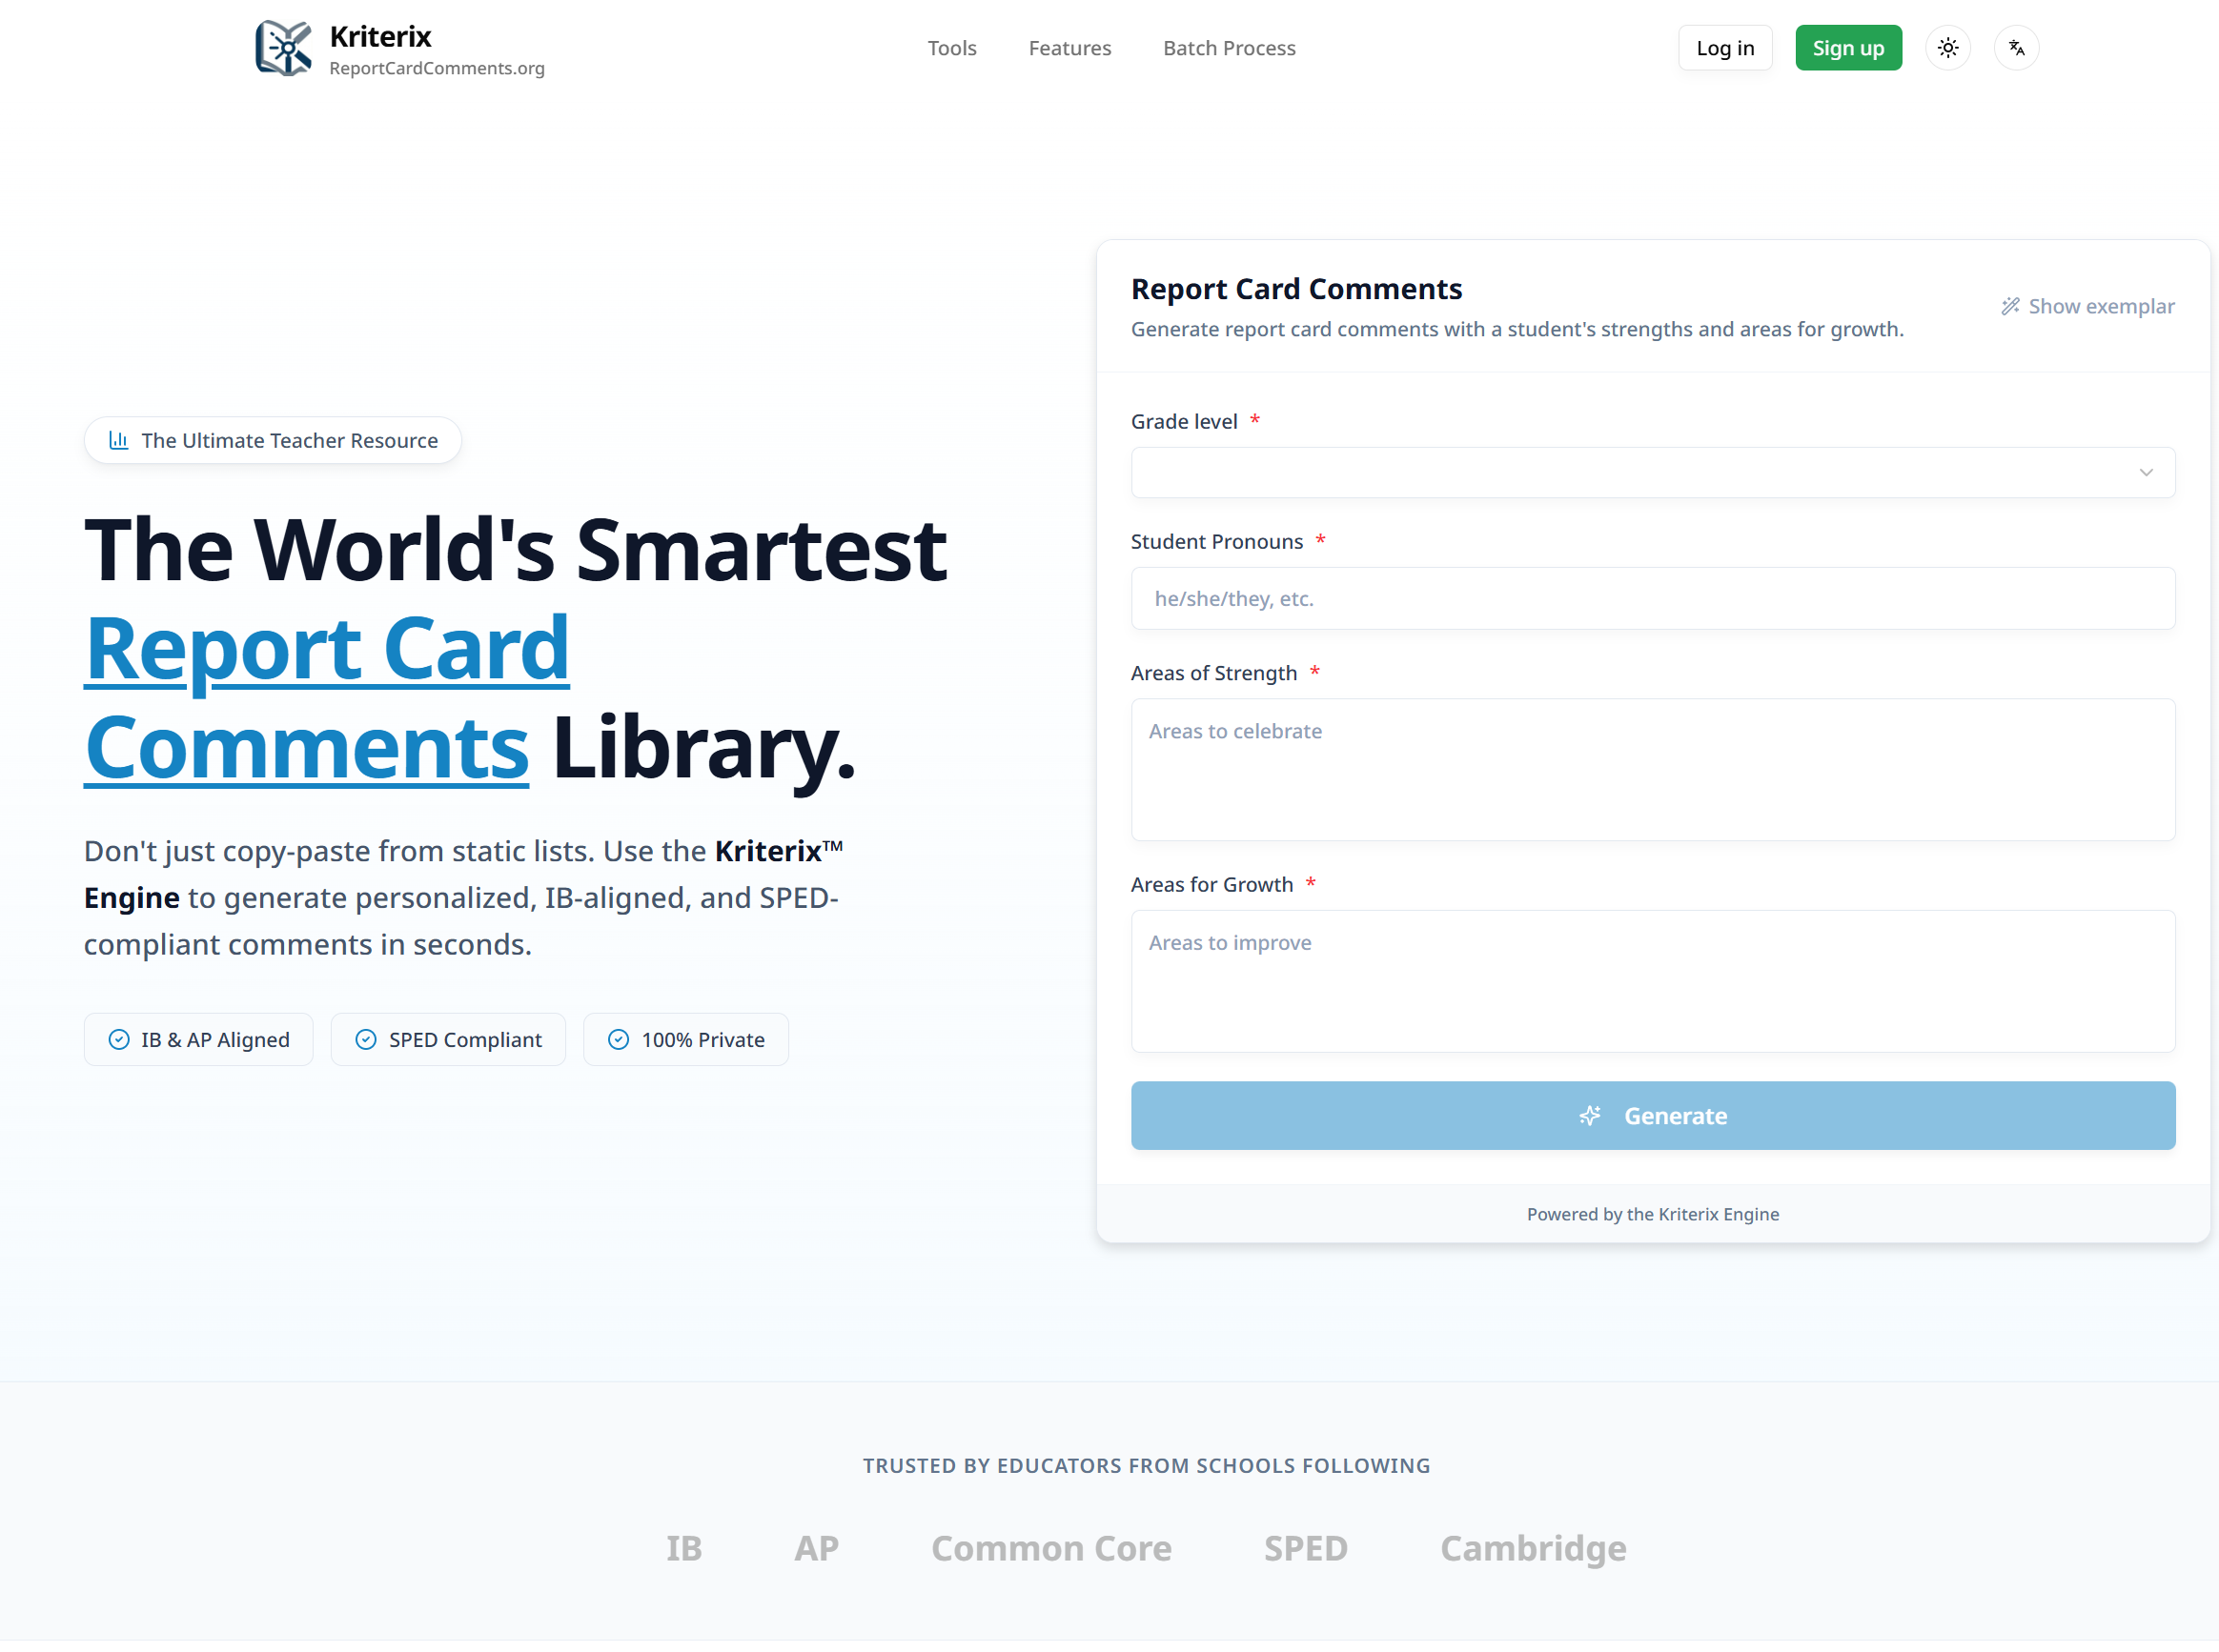The width and height of the screenshot is (2219, 1652).
Task: Select Batch Process in the navigation
Action: [x=1229, y=47]
